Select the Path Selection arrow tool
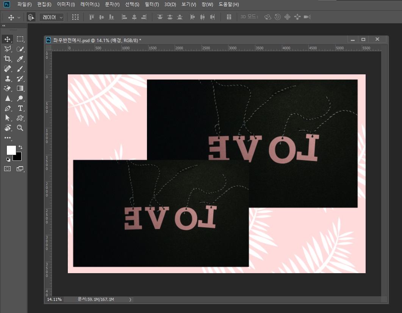Viewport: 402px width, 313px height. coord(8,118)
